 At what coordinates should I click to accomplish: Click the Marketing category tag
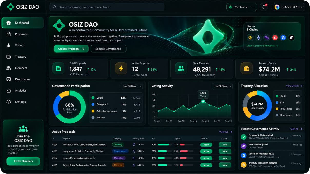(119, 158)
